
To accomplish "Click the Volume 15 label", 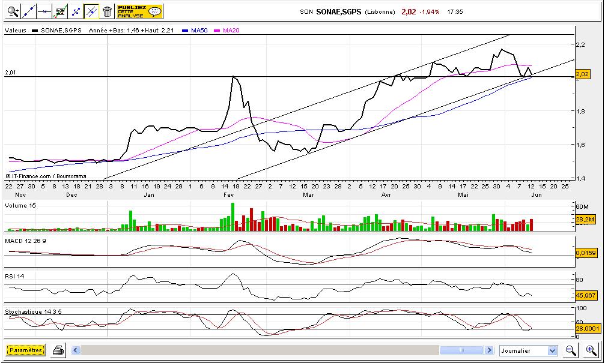I will (x=20, y=205).
